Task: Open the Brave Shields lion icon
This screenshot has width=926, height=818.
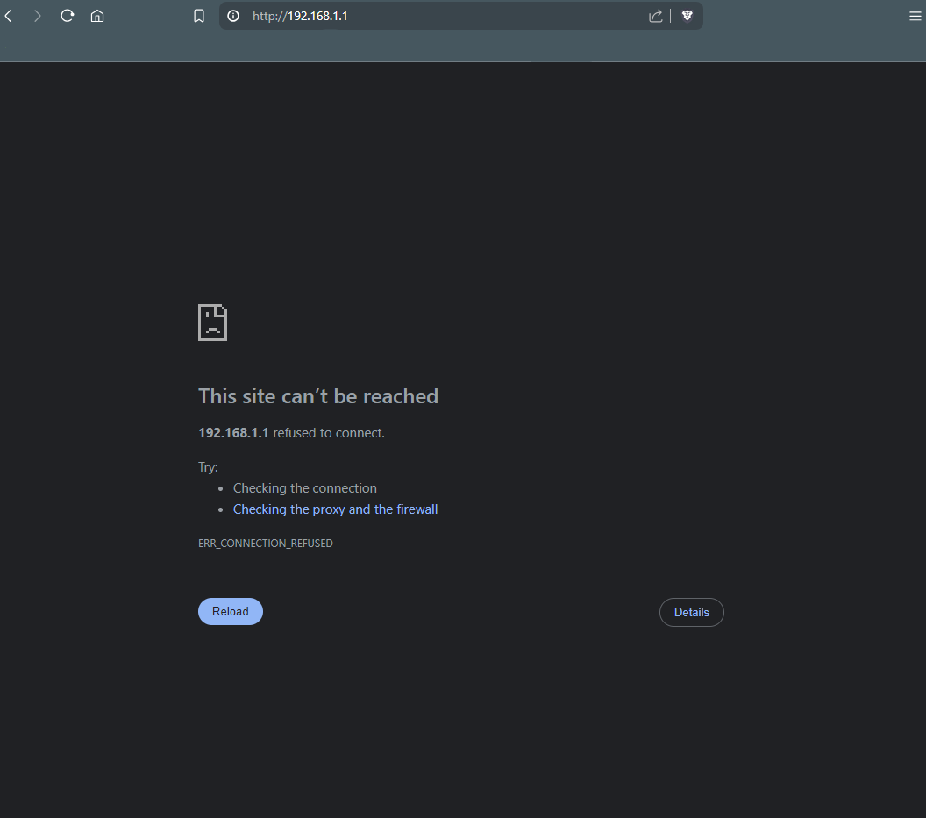Action: pos(687,15)
